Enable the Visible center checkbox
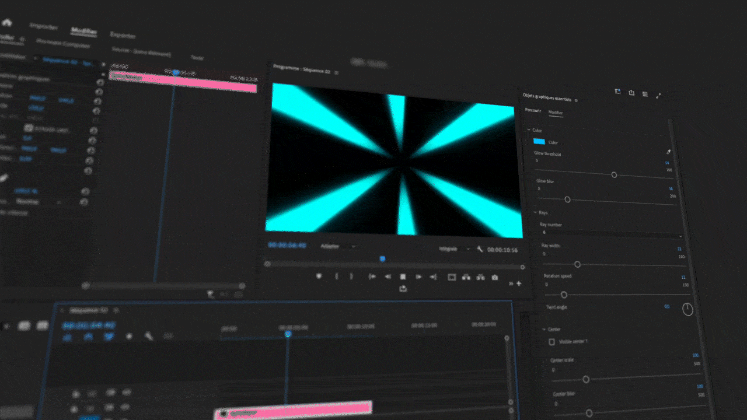This screenshot has width=747, height=420. tap(551, 342)
